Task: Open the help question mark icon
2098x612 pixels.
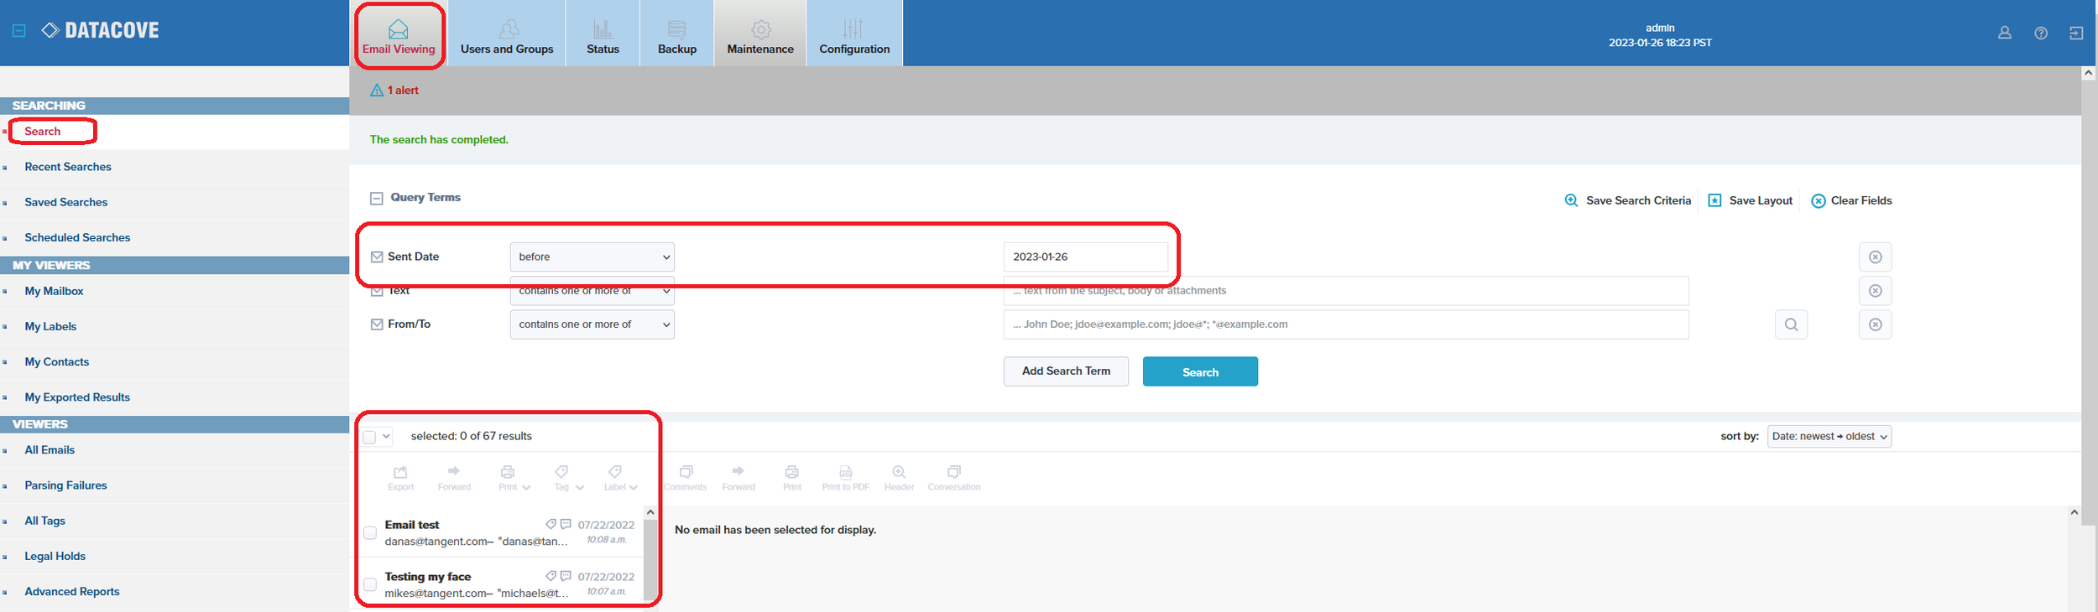Action: [x=2041, y=33]
